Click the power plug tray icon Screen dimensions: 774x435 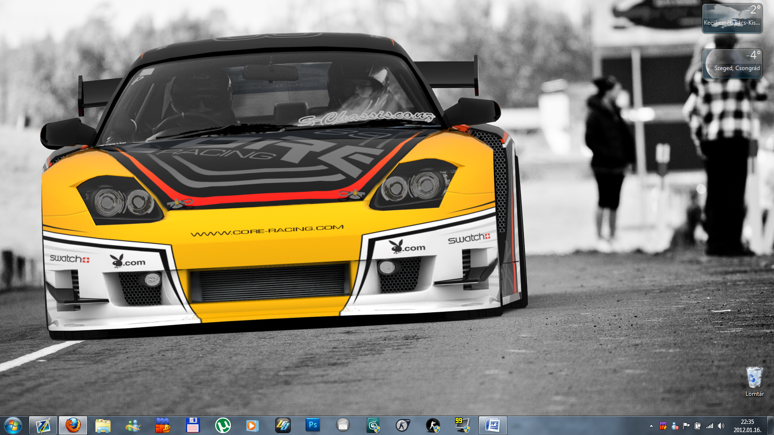point(698,426)
